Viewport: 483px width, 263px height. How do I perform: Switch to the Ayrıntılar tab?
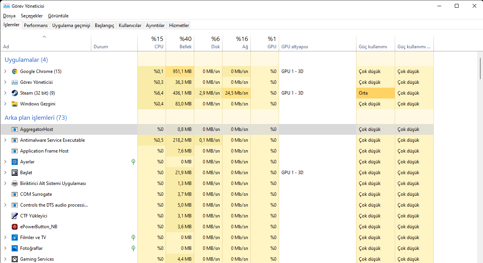155,25
